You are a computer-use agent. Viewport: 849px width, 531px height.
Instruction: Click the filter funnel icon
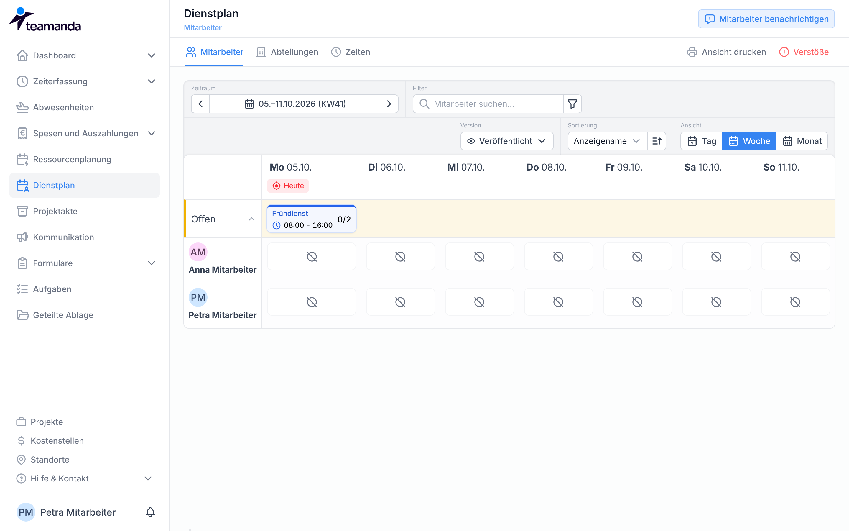point(572,104)
